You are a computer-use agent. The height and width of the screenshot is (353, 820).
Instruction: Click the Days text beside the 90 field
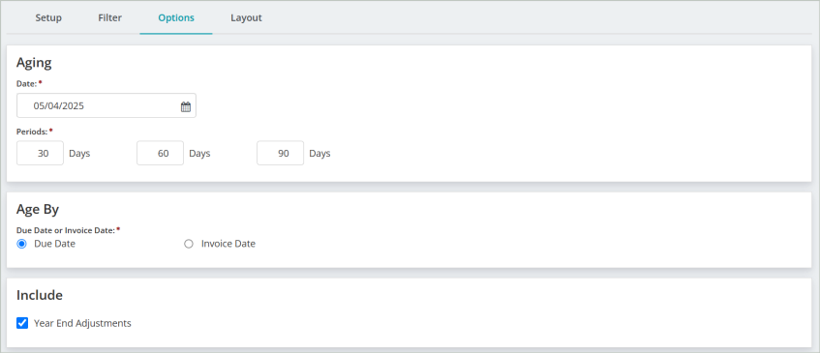[x=320, y=154]
